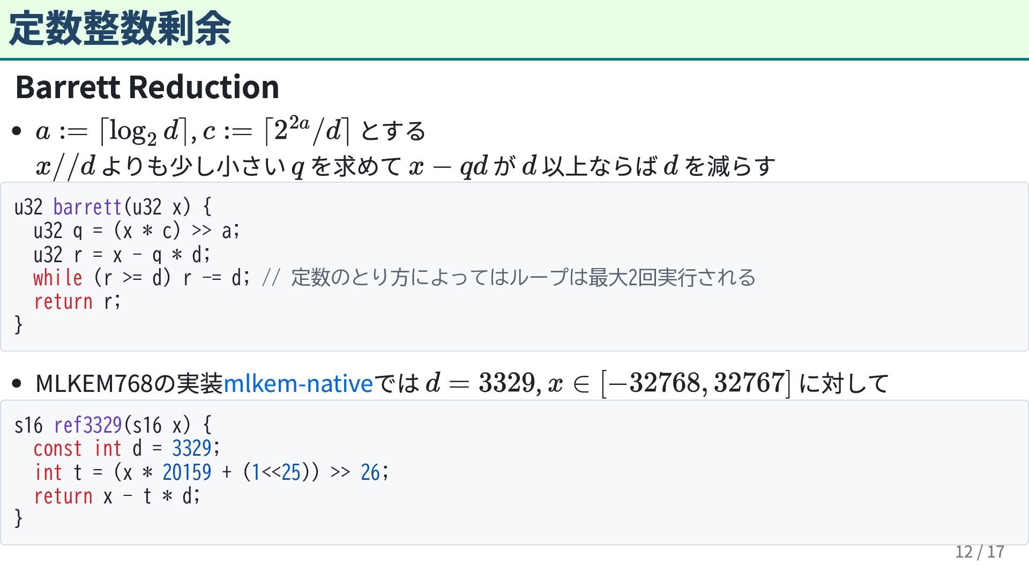Screen dimensions: 1029x579
Task: Select the while keyword in first code block
Action: [57, 278]
